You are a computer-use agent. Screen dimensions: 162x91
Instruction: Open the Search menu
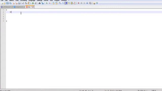click(11, 1)
